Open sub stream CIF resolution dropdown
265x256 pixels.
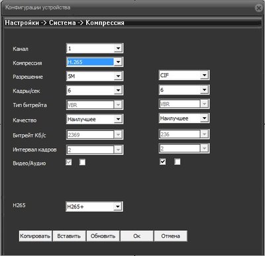(x=184, y=75)
